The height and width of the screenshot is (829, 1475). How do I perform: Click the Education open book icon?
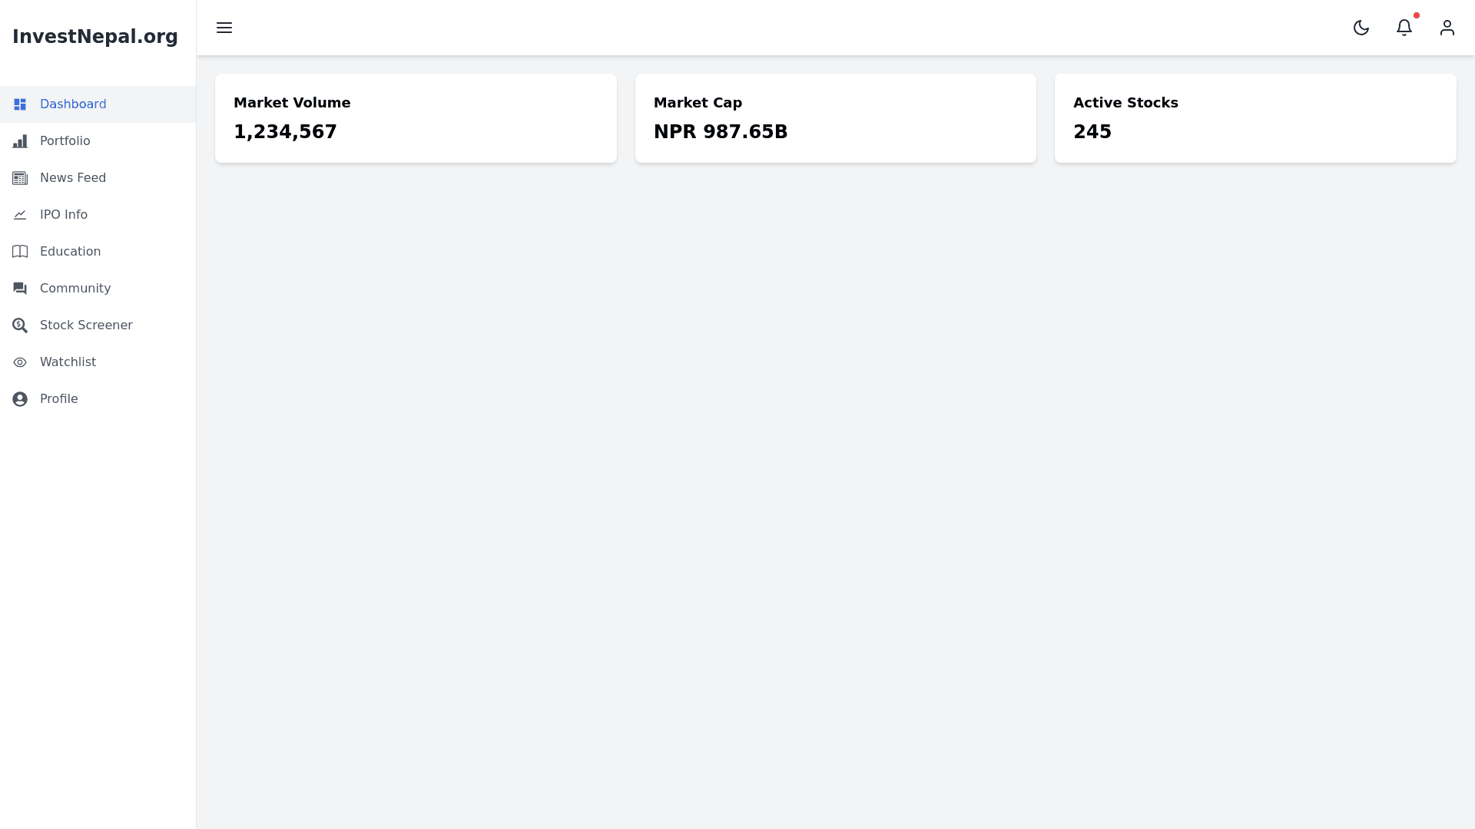coord(20,252)
